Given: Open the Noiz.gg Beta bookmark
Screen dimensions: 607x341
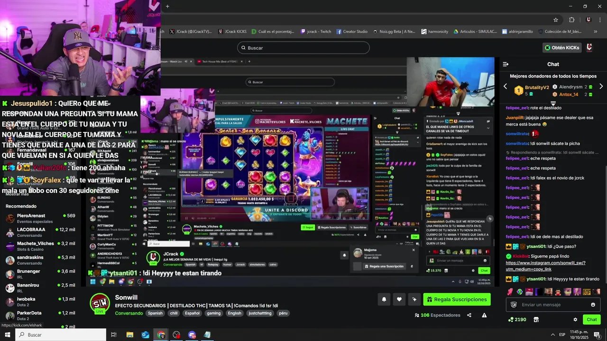Looking at the screenshot, I should point(394,32).
